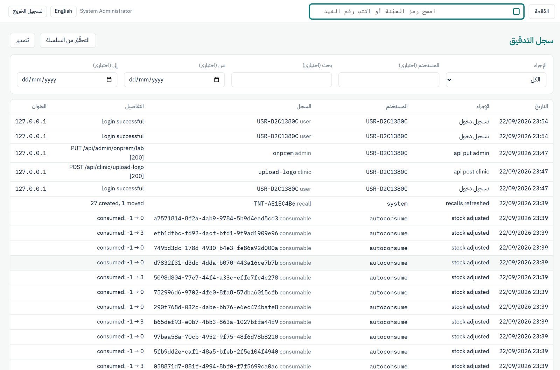Click the سجل التدقيق page heading
Screen dimensions: 560x370
coord(531,41)
